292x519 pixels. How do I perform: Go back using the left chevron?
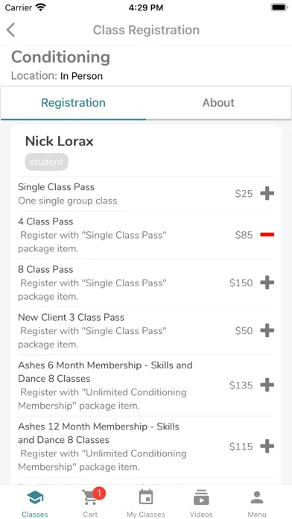[11, 30]
